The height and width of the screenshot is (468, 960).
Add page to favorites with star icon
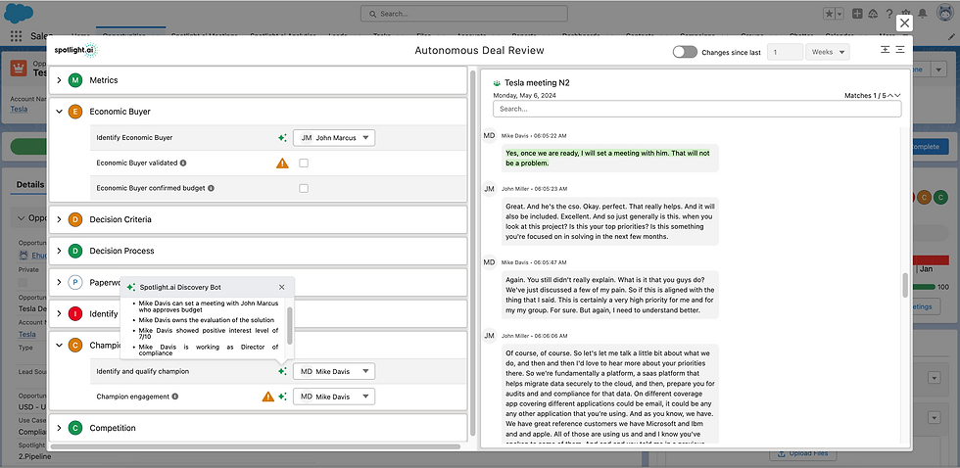pyautogui.click(x=828, y=14)
